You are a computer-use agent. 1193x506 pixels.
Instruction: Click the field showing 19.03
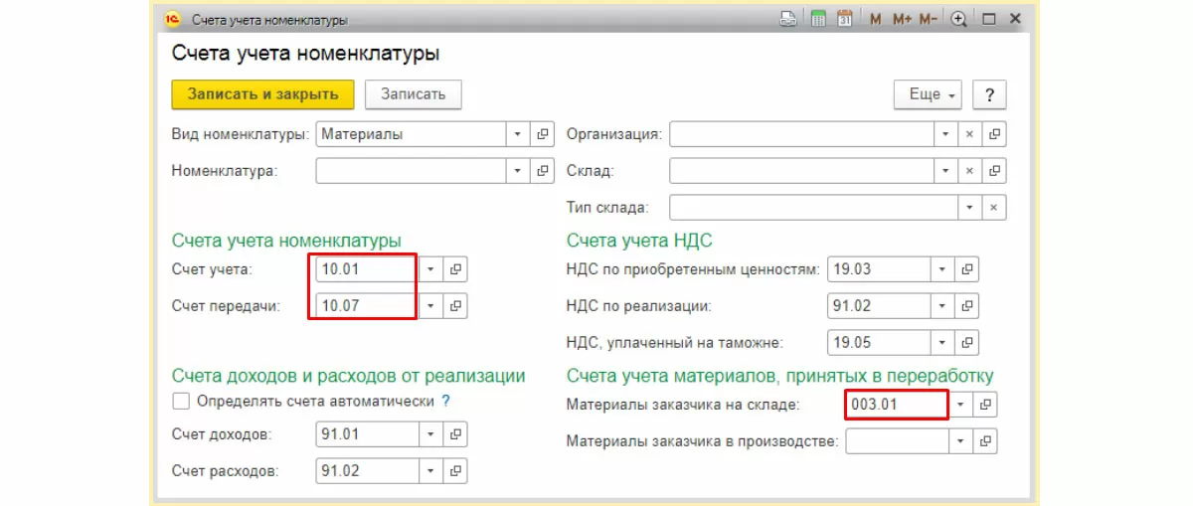click(879, 269)
